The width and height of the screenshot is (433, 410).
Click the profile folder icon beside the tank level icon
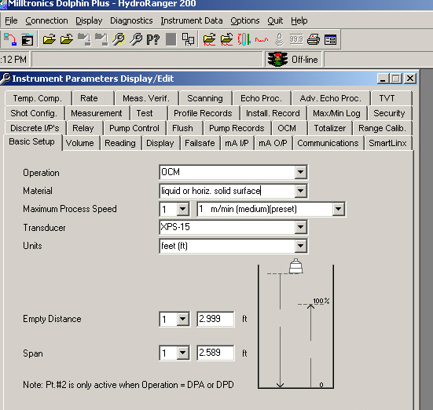pyautogui.click(x=227, y=39)
